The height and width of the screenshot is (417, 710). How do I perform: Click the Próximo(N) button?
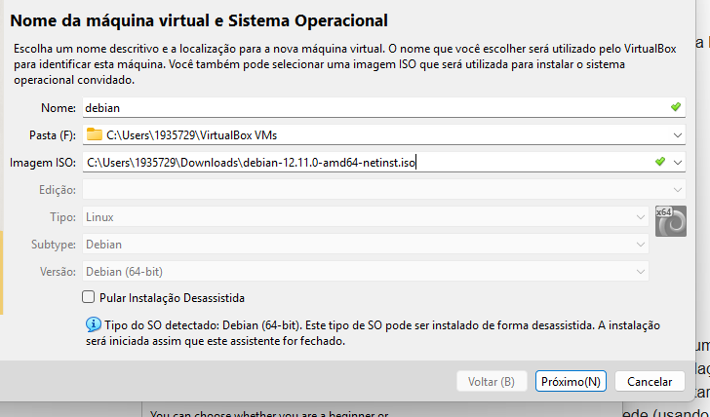pyautogui.click(x=571, y=381)
